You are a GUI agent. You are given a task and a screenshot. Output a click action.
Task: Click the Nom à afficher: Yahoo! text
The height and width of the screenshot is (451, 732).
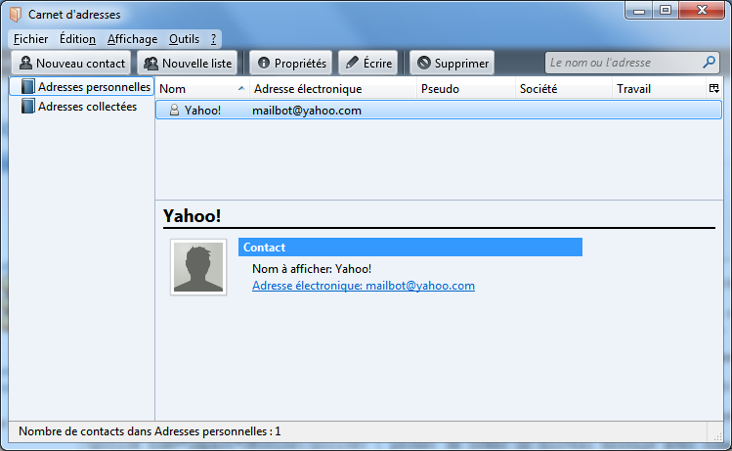point(312,269)
